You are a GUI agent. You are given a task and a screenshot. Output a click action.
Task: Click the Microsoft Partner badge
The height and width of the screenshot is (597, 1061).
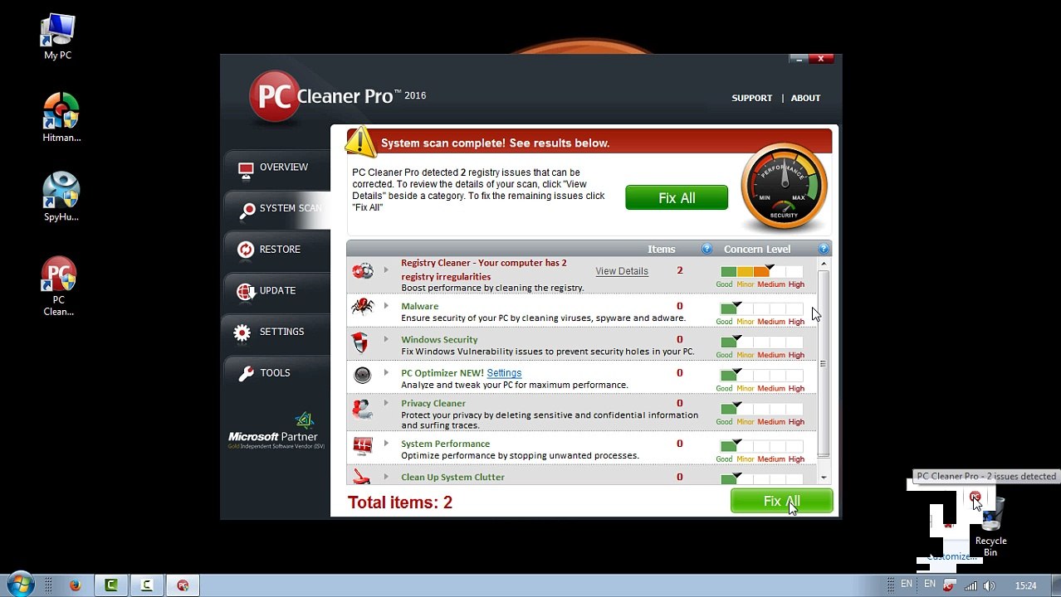pyautogui.click(x=276, y=431)
